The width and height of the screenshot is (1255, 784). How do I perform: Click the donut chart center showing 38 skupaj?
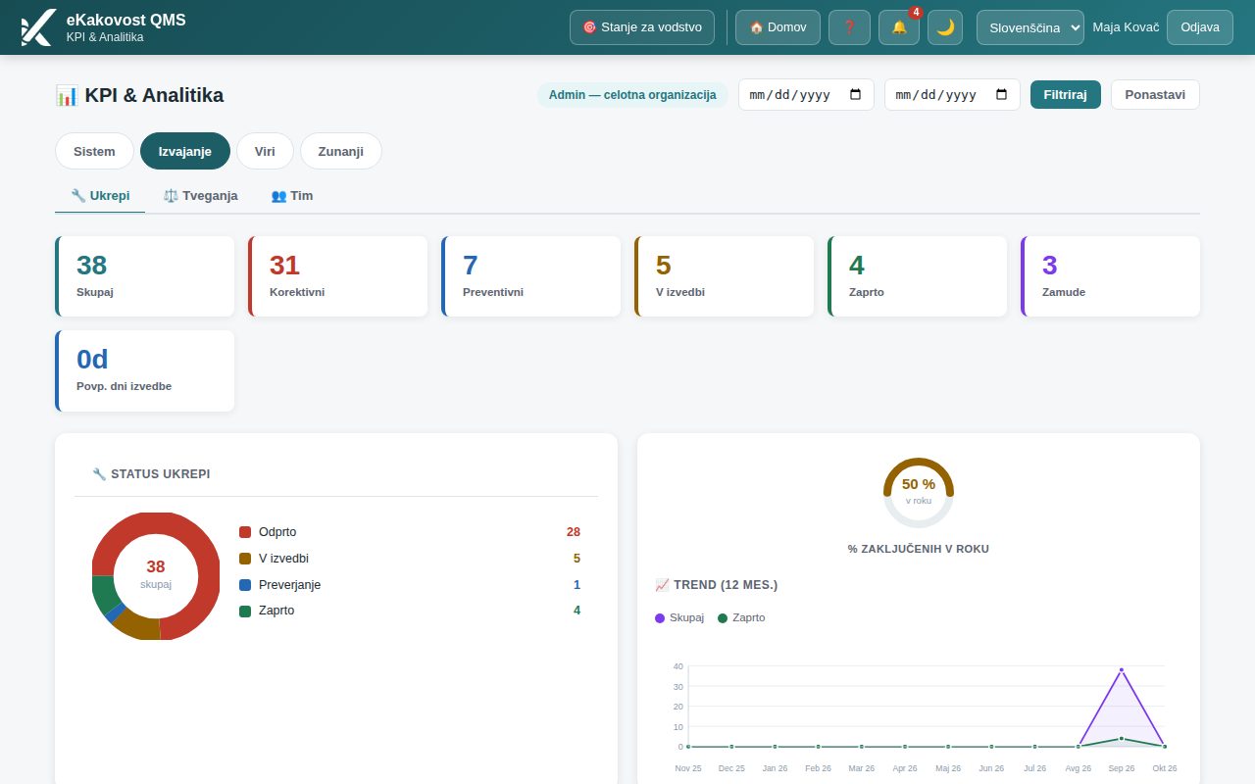[156, 574]
